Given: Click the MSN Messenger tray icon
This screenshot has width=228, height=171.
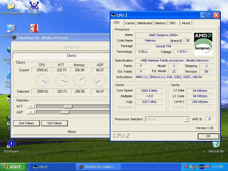Looking at the screenshot, I should click(190, 166).
